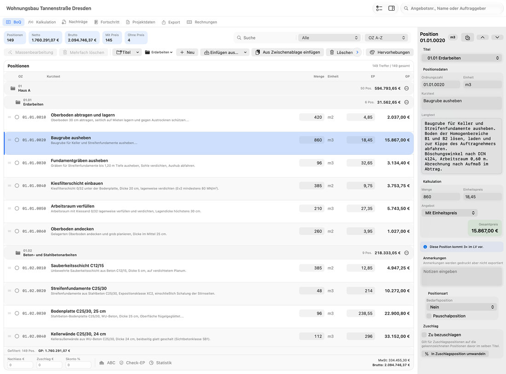The width and height of the screenshot is (506, 374).
Task: Focus the Angebotsnr. search field at top
Action: point(452,8)
